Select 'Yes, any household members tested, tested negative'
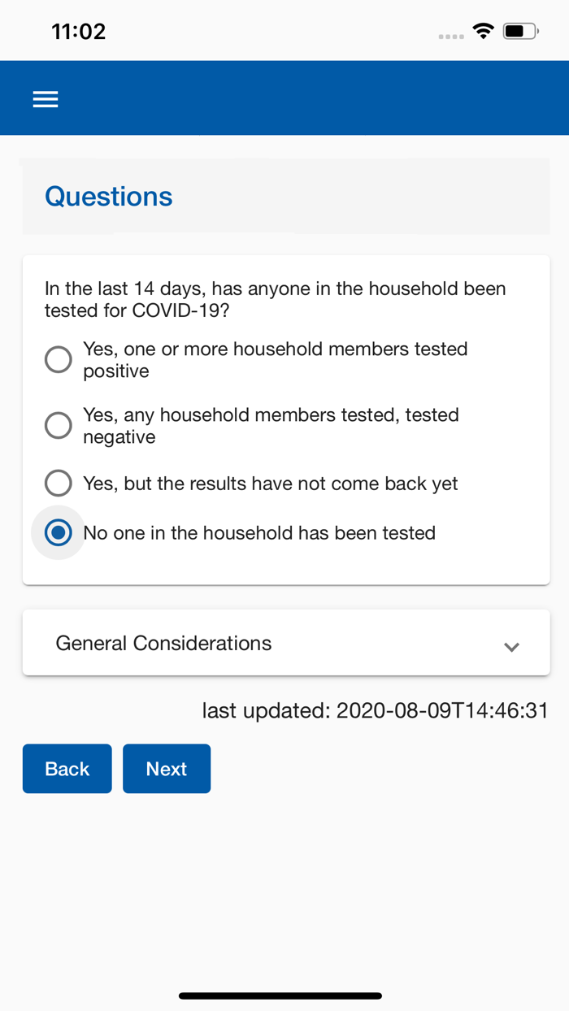The width and height of the screenshot is (569, 1011). [58, 425]
